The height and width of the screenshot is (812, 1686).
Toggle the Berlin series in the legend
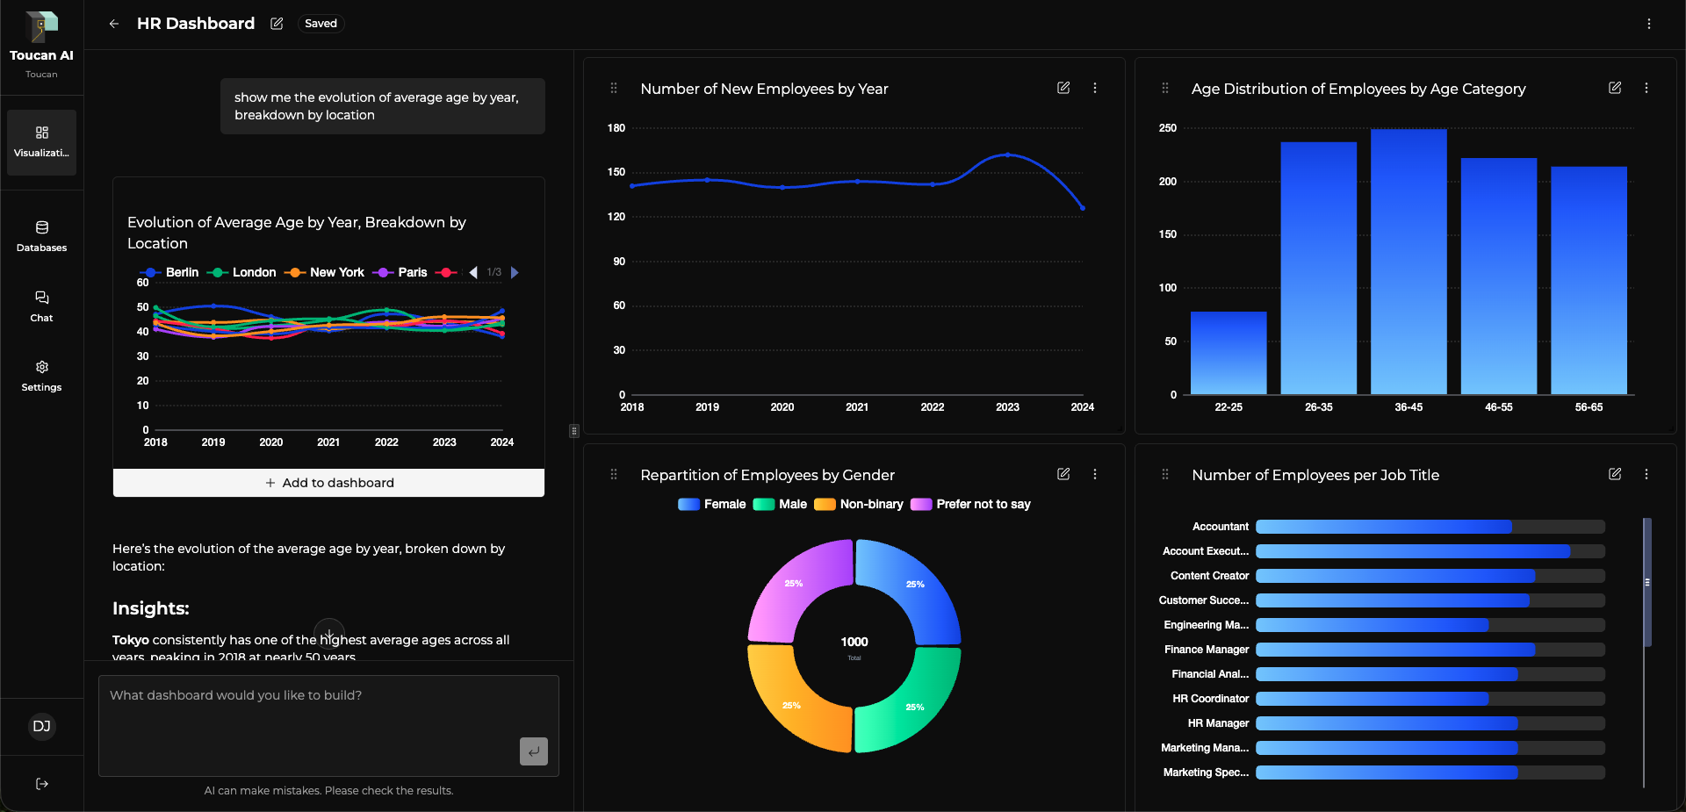(x=169, y=272)
